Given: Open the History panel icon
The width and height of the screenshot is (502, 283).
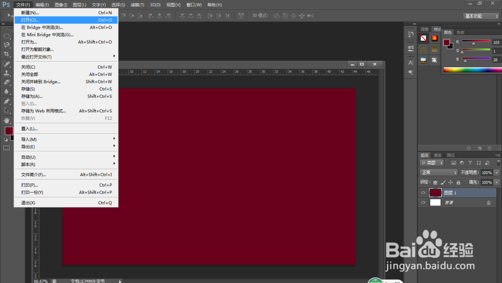Looking at the screenshot, I should tap(411, 34).
